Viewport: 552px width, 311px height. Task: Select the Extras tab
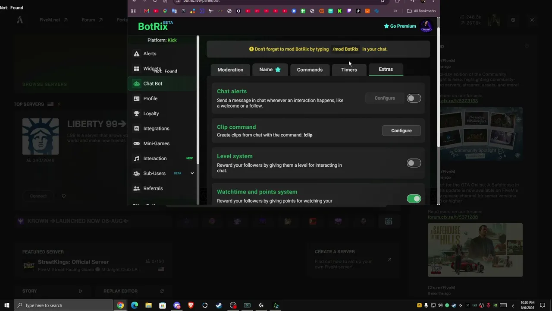tap(386, 69)
